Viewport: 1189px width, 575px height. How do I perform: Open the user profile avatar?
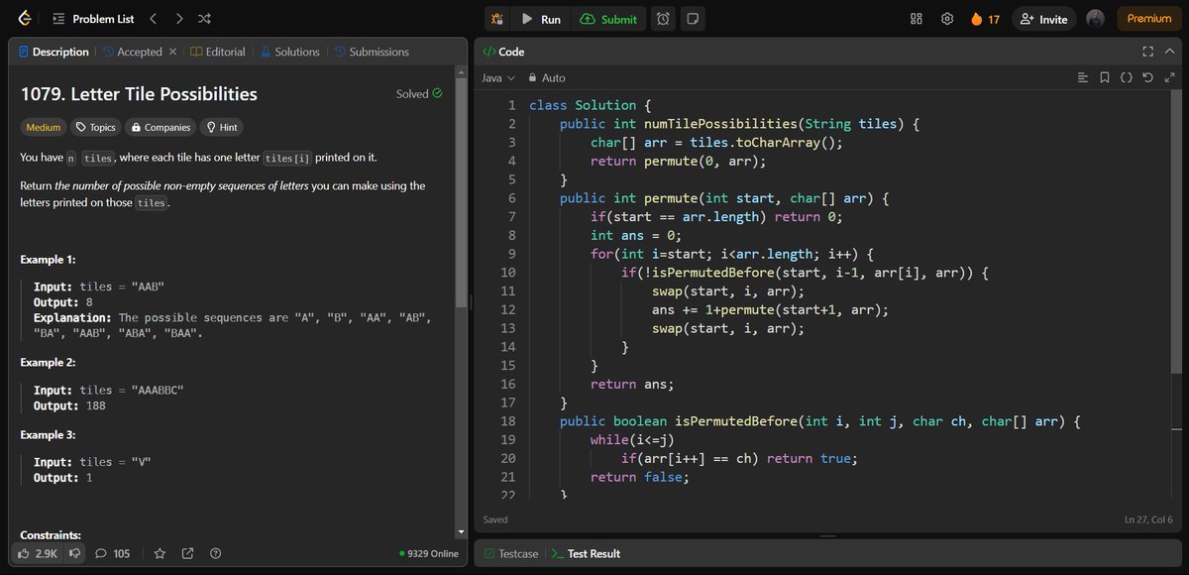[x=1095, y=19]
